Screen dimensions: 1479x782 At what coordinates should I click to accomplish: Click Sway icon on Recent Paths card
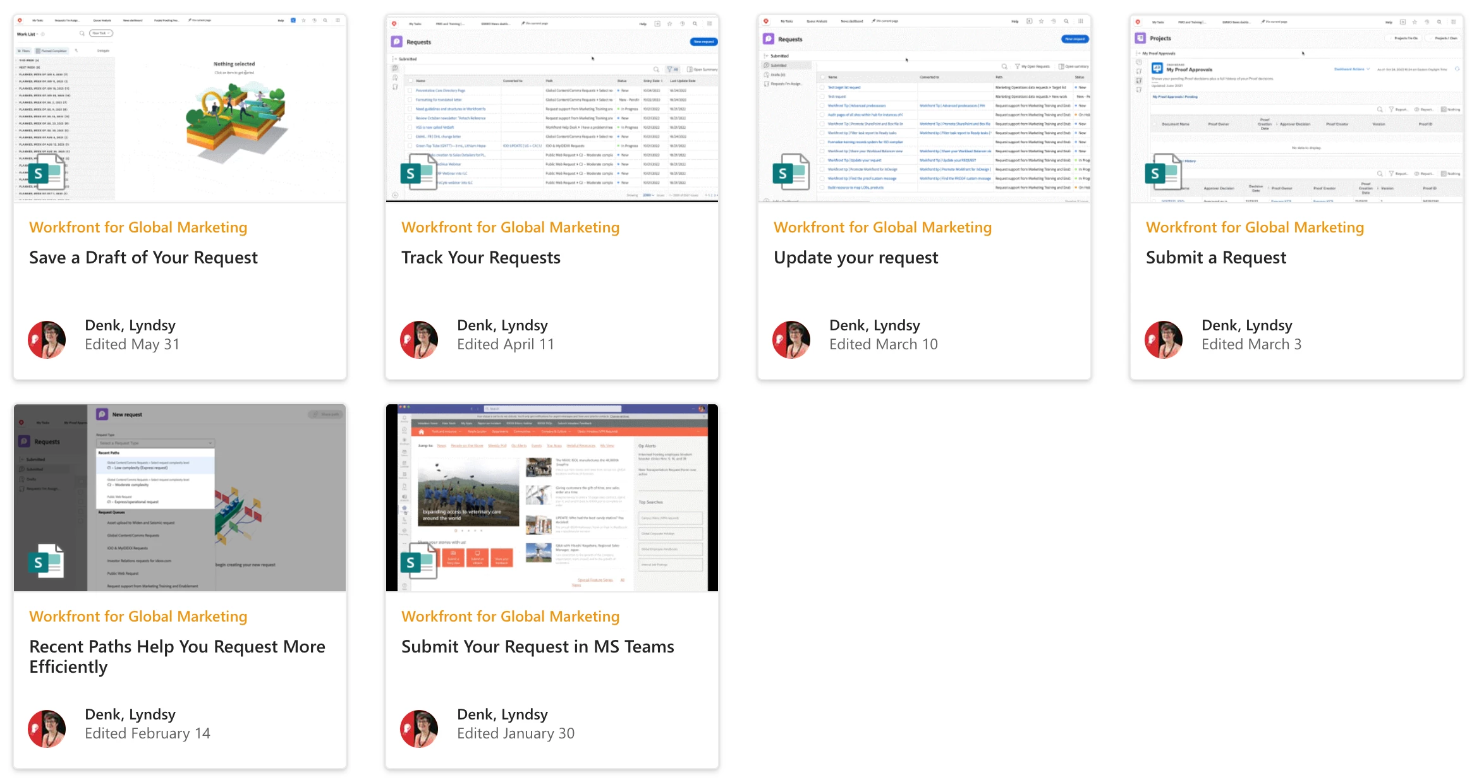[46, 562]
